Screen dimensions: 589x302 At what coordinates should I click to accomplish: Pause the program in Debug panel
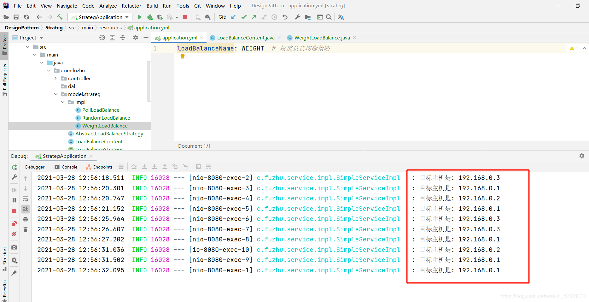coord(14,200)
